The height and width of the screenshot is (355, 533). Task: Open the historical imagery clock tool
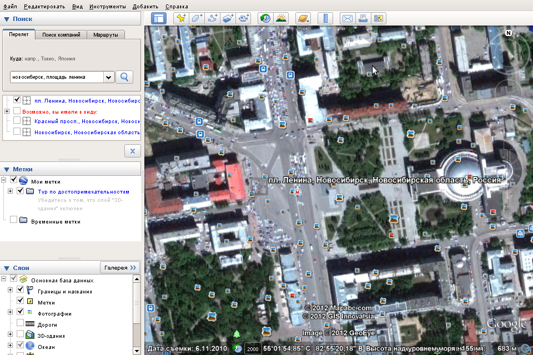pos(265,18)
